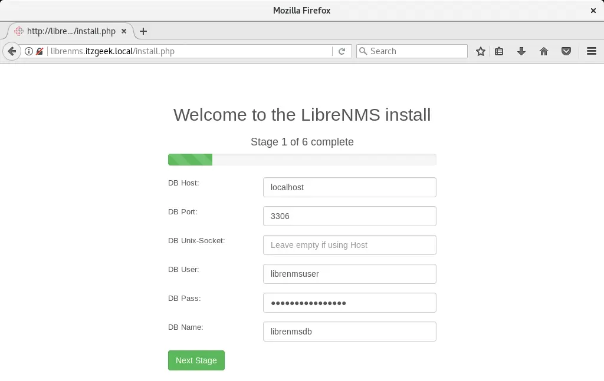Save page to Pocket icon
Viewport: 604px width, 381px height.
566,51
